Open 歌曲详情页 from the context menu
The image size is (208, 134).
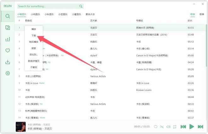[x=34, y=61]
